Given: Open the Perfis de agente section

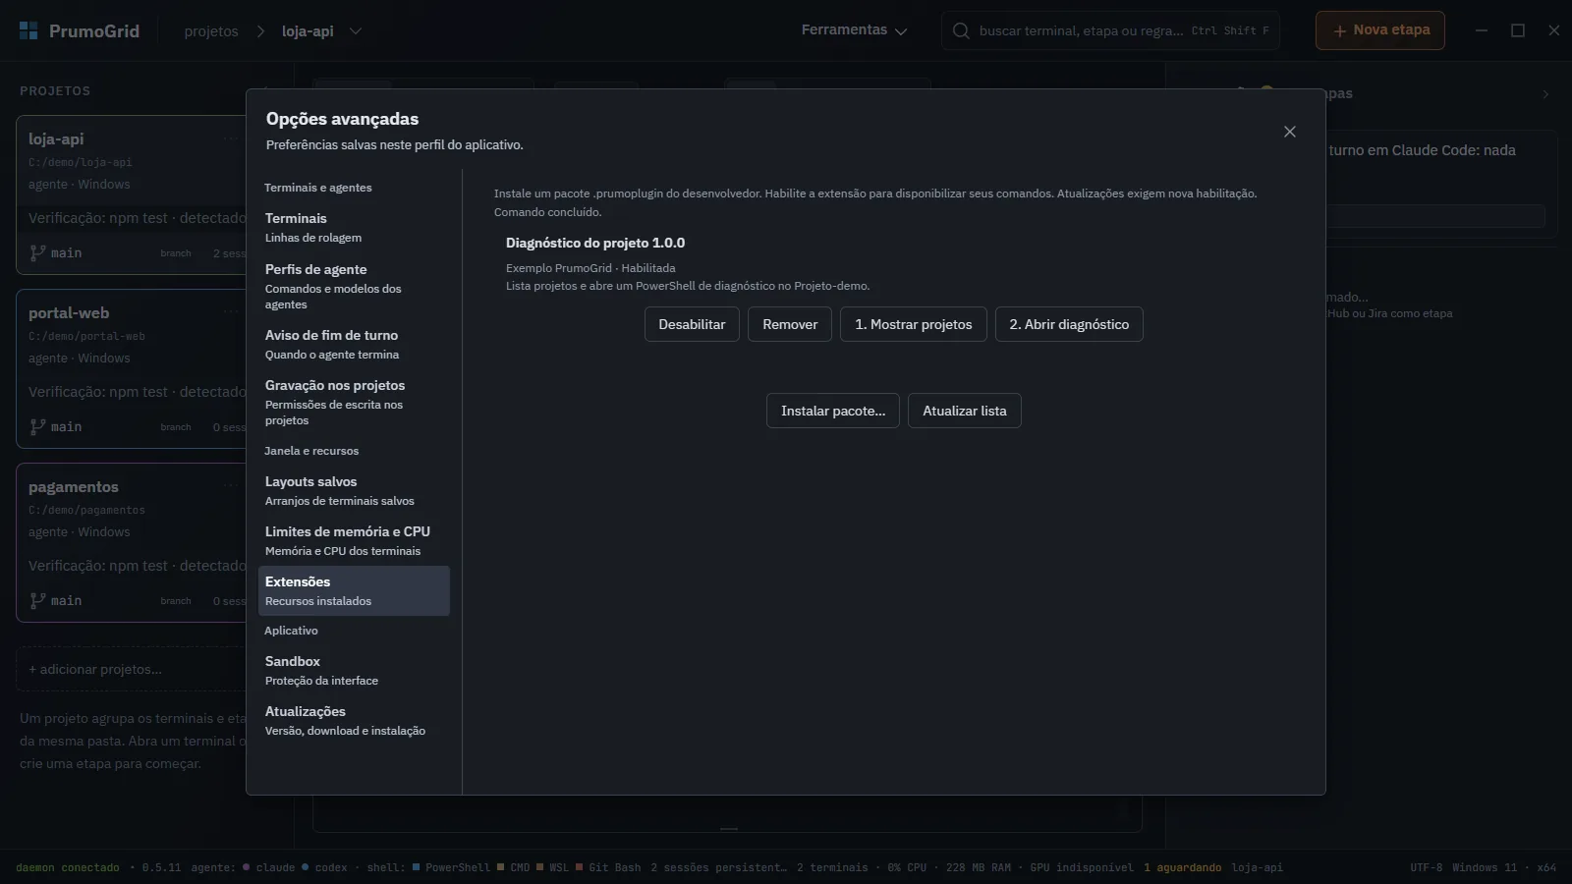Looking at the screenshot, I should pos(354,286).
